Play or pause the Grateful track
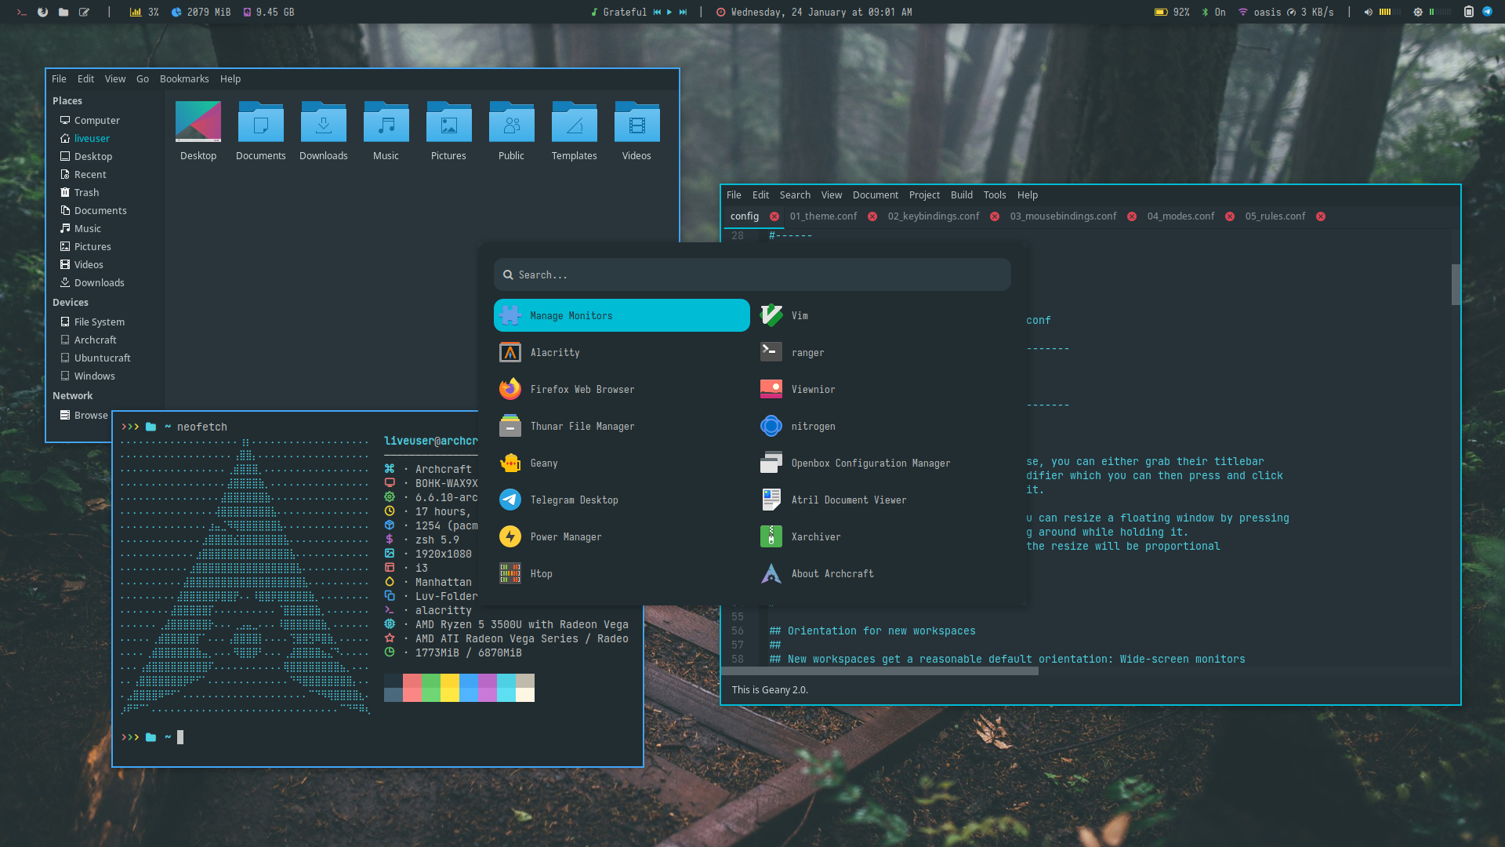 (669, 12)
